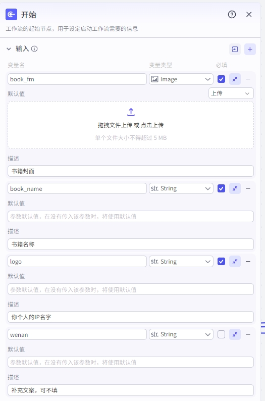Click the logo variable name field
The width and height of the screenshot is (265, 401).
click(77, 262)
